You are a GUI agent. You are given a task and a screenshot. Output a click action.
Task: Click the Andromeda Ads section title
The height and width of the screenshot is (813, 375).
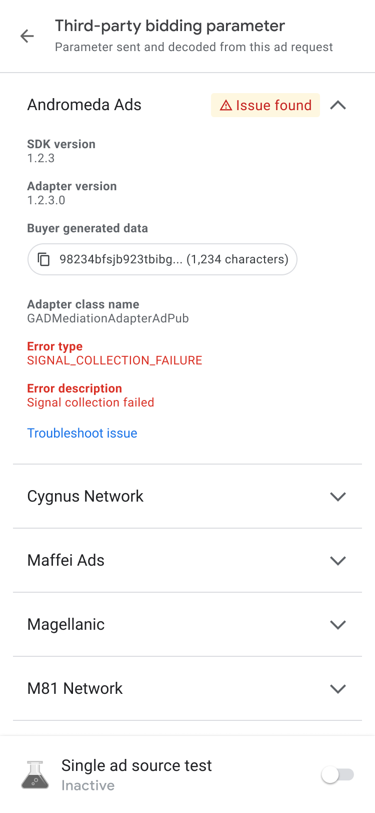pos(84,105)
